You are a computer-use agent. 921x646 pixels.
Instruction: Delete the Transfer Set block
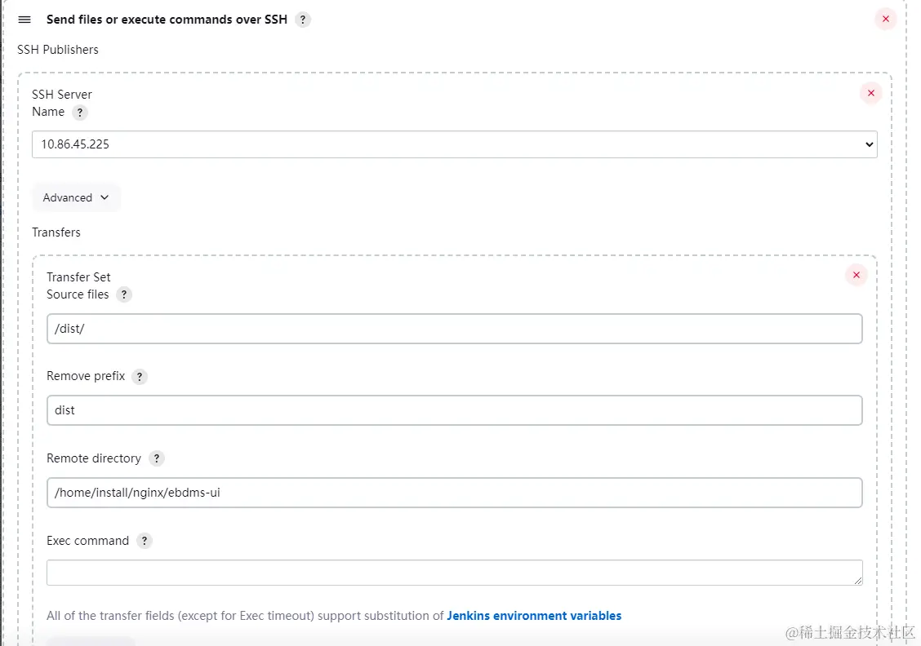tap(856, 275)
